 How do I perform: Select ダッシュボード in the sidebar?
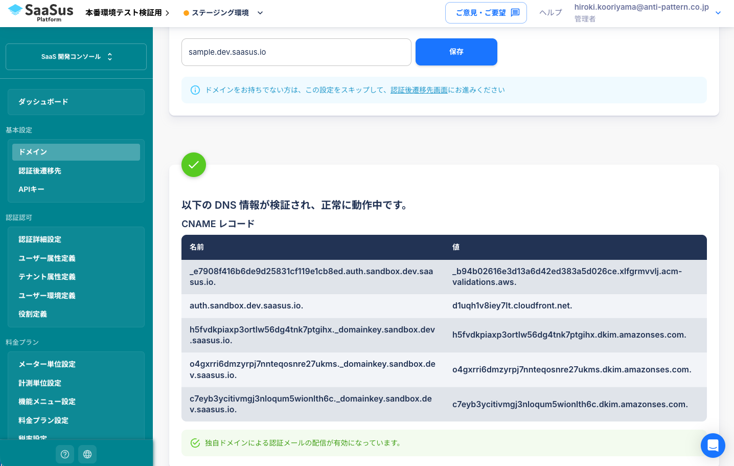pyautogui.click(x=76, y=102)
